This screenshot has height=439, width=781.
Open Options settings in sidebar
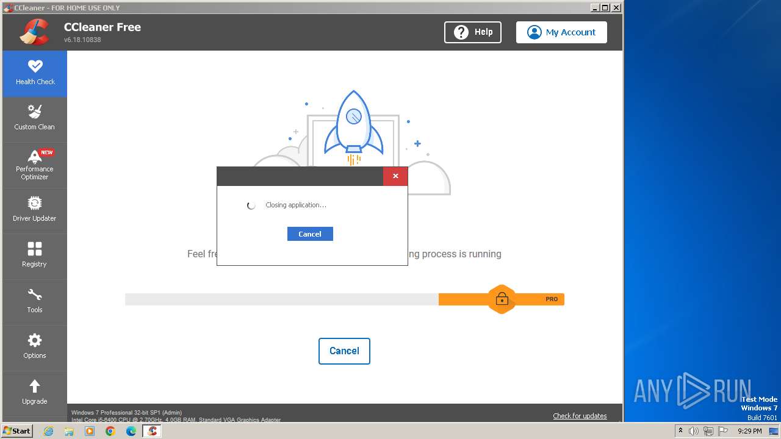pyautogui.click(x=35, y=348)
